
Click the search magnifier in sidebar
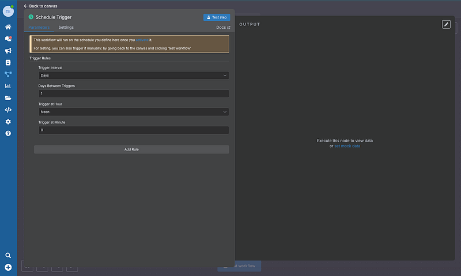[8, 255]
